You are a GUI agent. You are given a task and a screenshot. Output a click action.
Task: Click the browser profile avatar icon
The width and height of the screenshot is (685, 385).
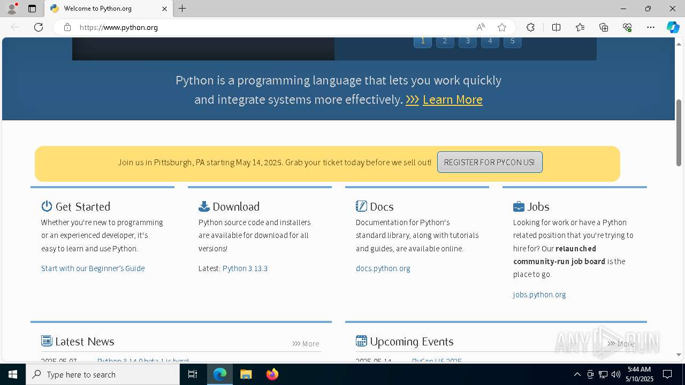11,9
